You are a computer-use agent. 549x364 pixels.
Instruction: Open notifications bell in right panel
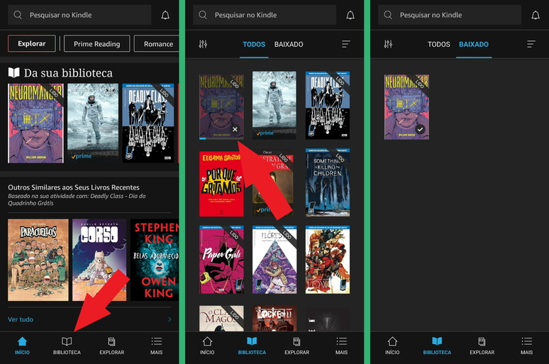(536, 15)
